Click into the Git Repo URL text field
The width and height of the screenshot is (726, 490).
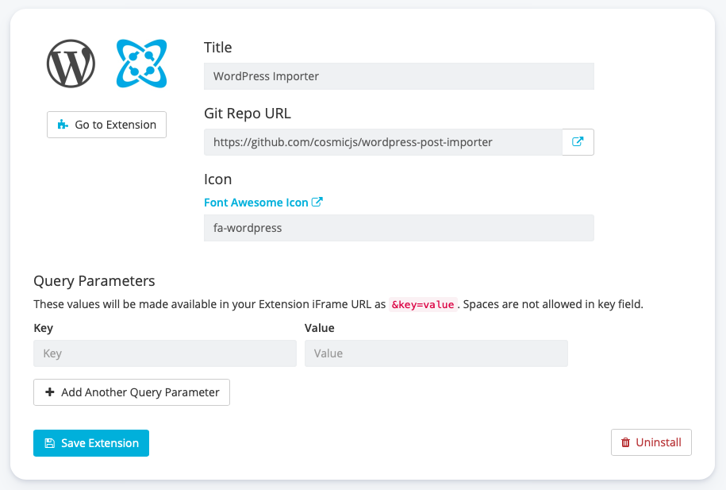382,142
